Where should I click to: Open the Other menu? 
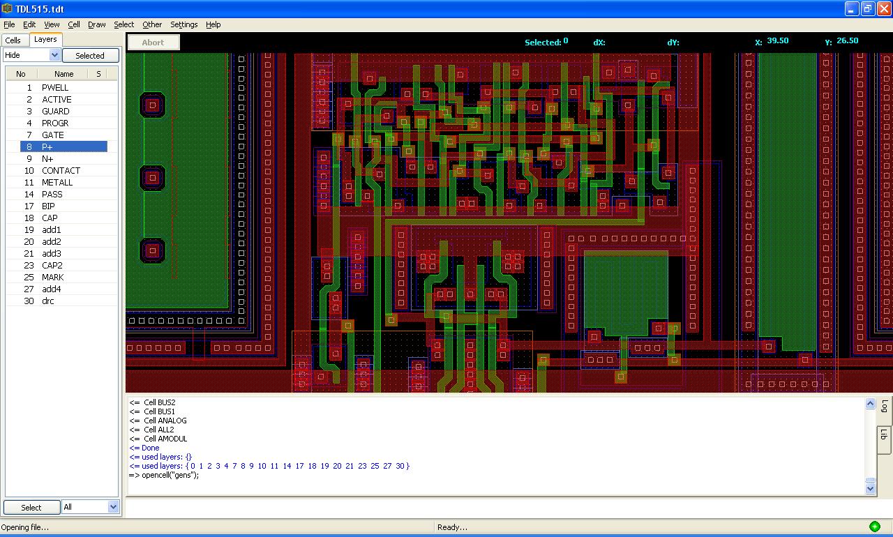pos(152,24)
